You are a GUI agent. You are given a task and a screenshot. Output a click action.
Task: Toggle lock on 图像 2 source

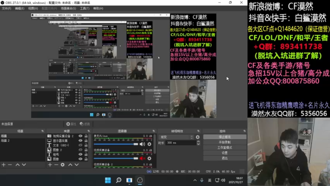pyautogui.click(x=86, y=150)
